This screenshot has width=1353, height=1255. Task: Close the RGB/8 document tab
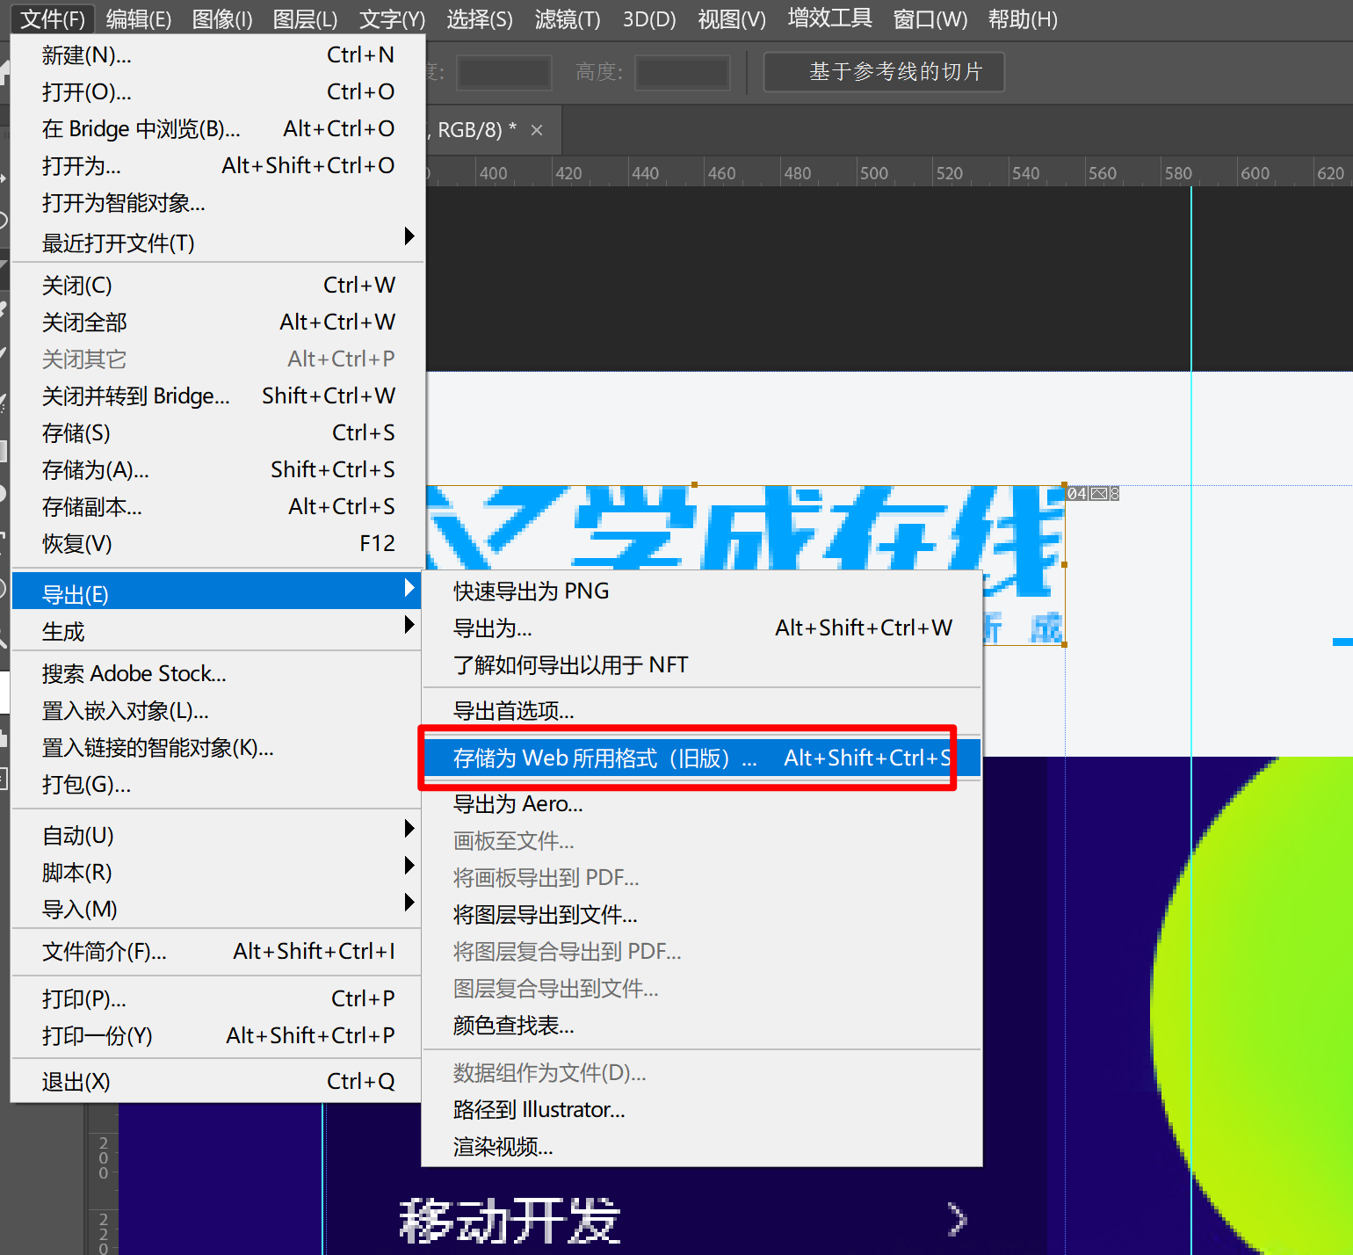coord(537,130)
